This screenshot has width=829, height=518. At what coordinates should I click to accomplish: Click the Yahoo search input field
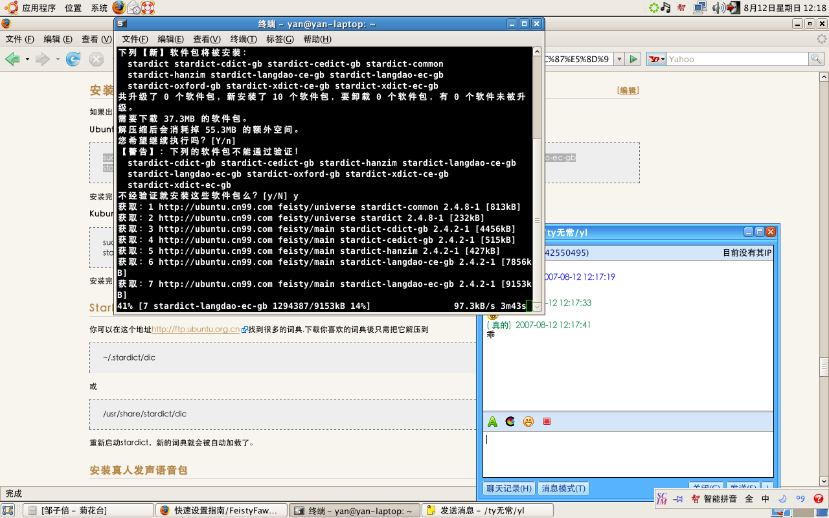pos(738,59)
